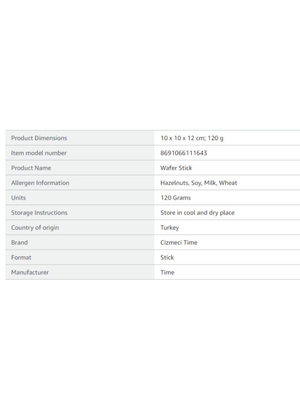This screenshot has width=300, height=409.
Task: Select the Cizmeci Time brand value
Action: click(x=179, y=242)
